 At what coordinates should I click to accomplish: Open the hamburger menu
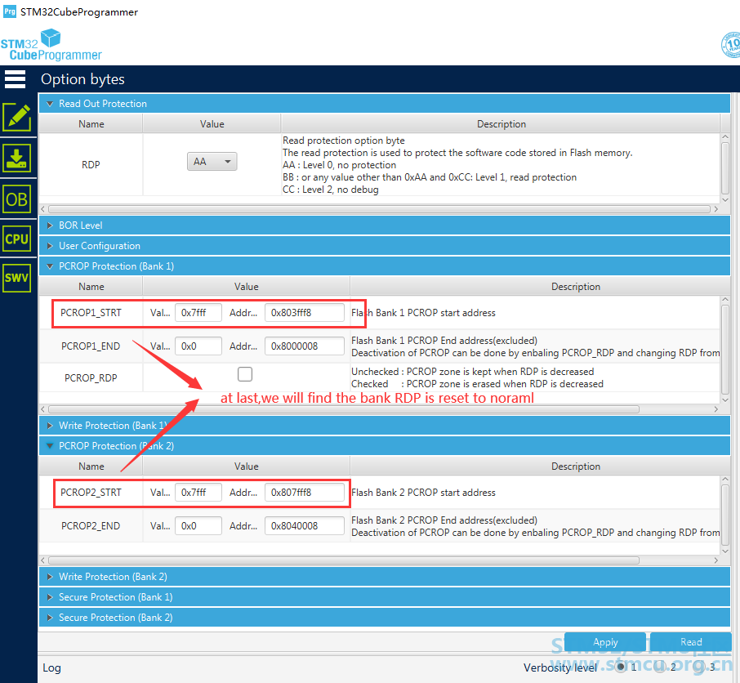[15, 78]
